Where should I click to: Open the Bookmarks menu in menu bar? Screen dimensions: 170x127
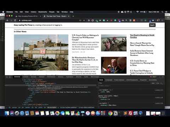pyautogui.click(x=43, y=12)
